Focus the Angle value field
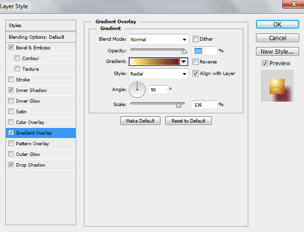The image size is (304, 232). coord(158,90)
